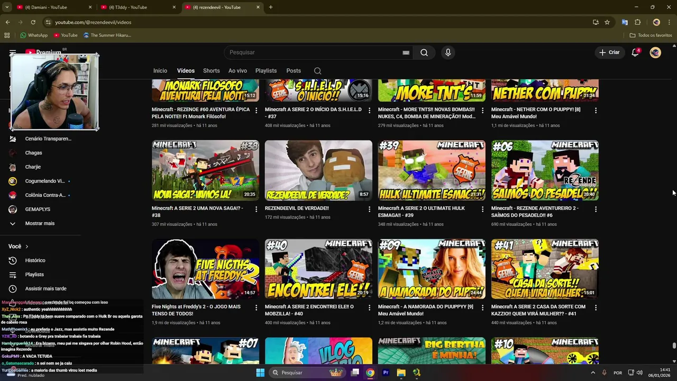Open Chrome extensions puzzle icon
677x381 pixels.
(x=637, y=22)
